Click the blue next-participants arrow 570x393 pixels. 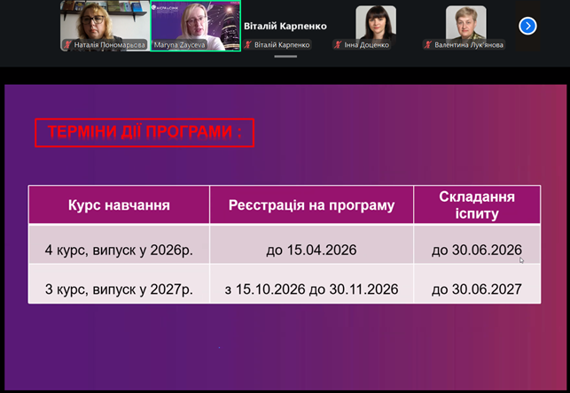coord(527,27)
